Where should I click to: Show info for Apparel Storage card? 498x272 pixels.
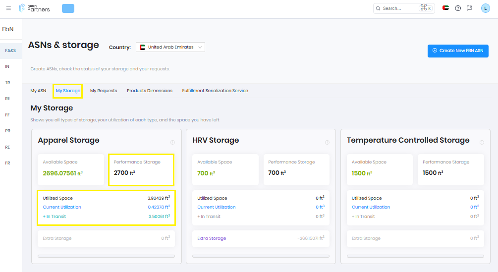pyautogui.click(x=172, y=143)
